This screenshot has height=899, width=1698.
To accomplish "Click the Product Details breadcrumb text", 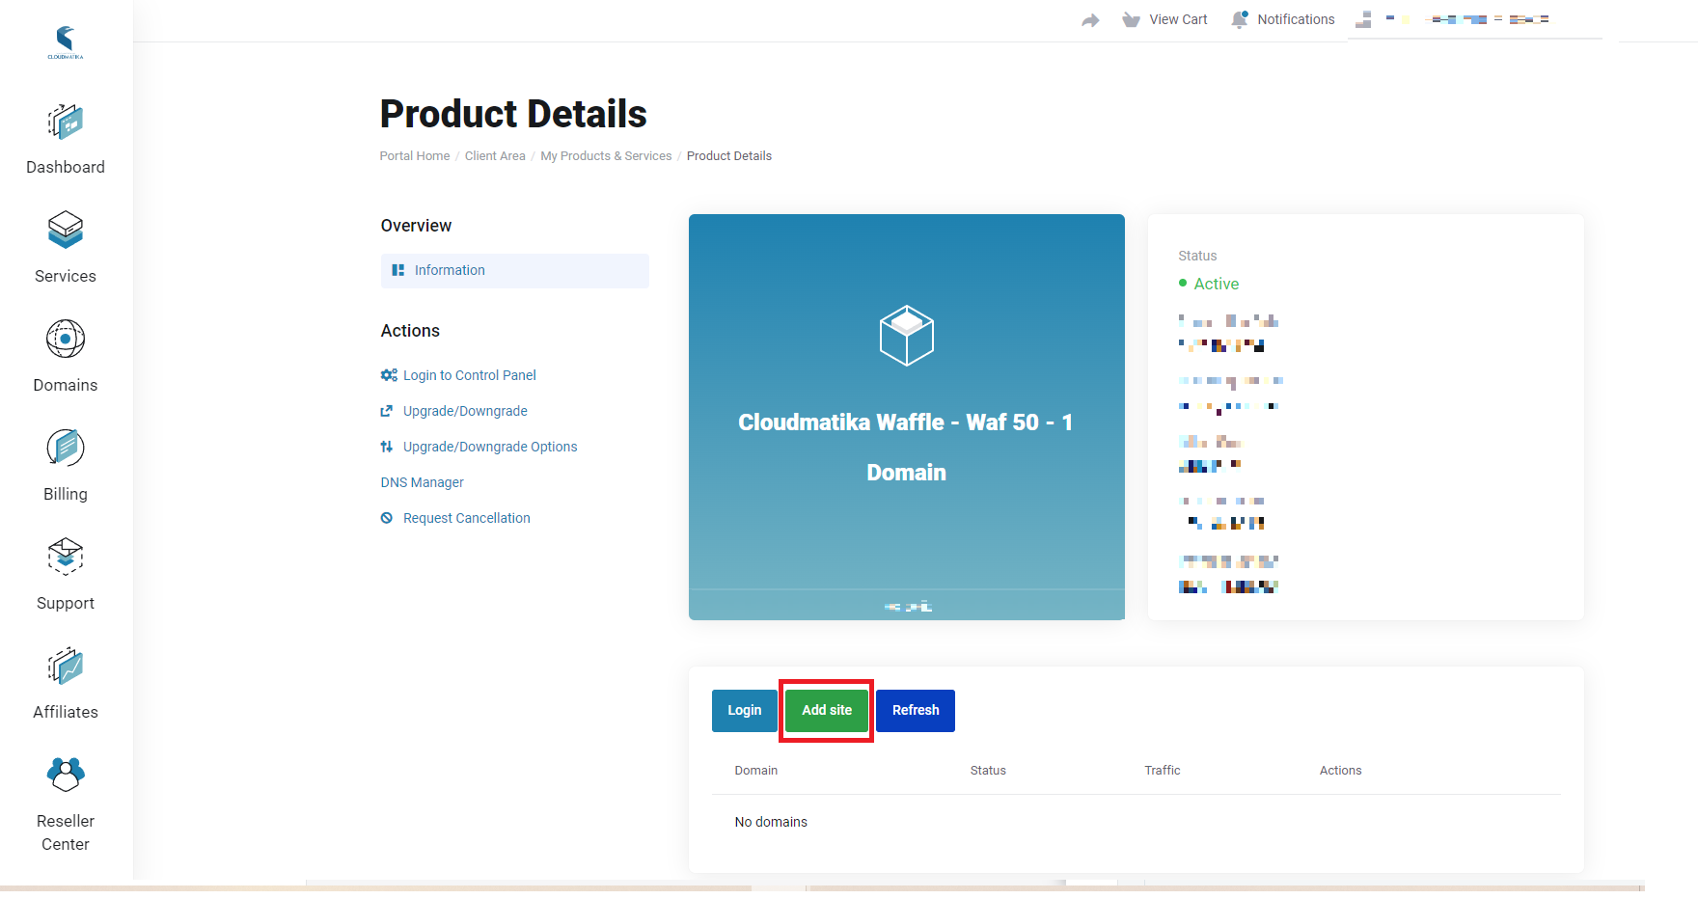I will click(729, 156).
